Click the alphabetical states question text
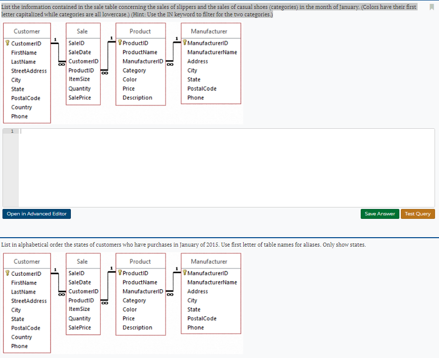This screenshot has height=358, width=439. [x=183, y=245]
